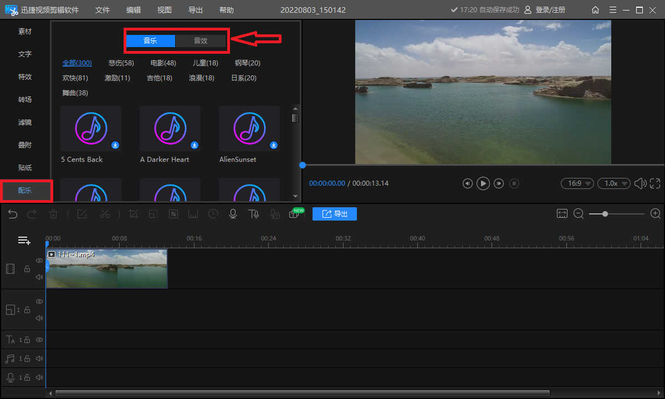The height and width of the screenshot is (399, 665).
Task: Click the add track icon
Action: click(24, 241)
